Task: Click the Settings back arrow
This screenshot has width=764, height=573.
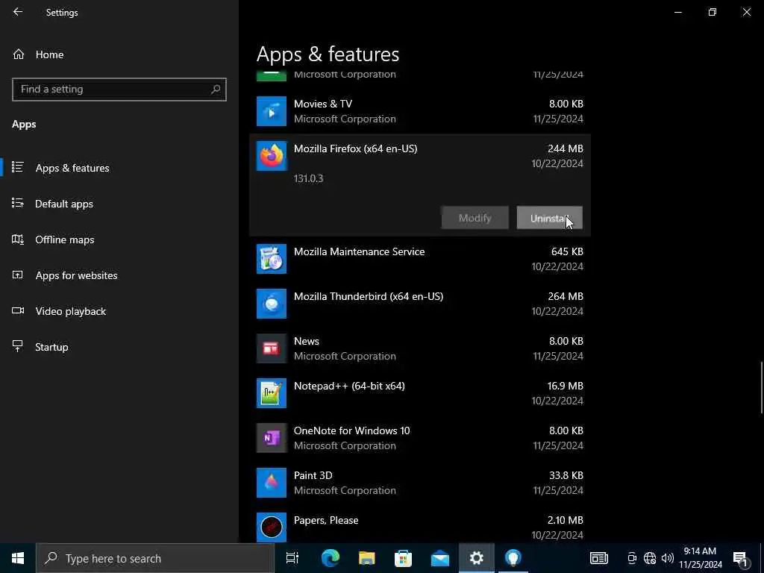Action: (18, 12)
